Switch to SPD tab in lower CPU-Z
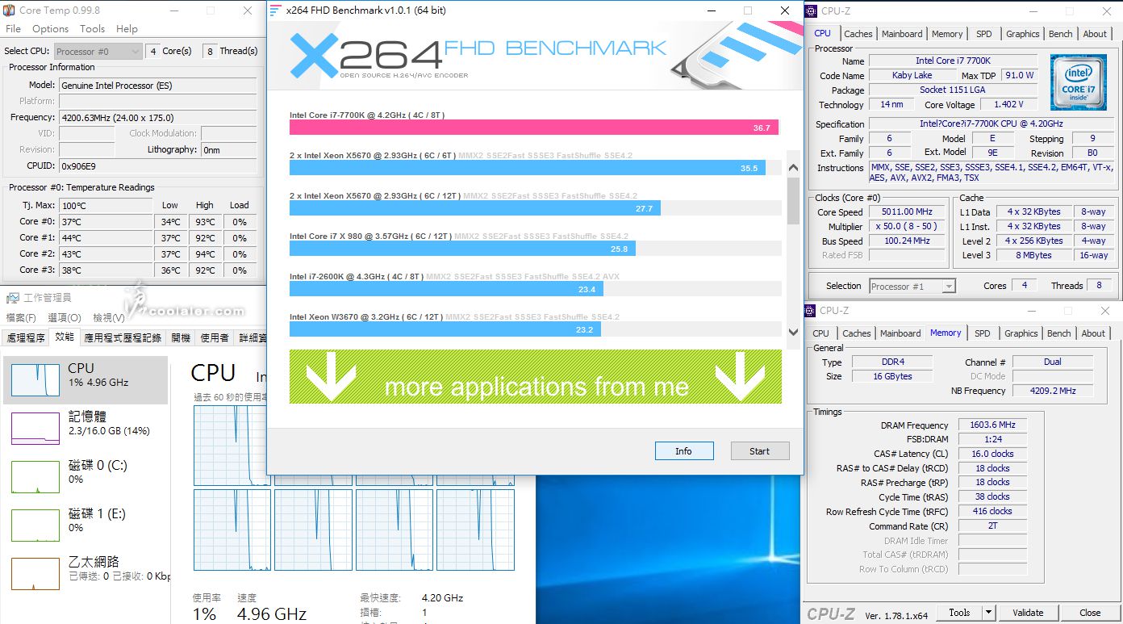 pyautogui.click(x=982, y=333)
